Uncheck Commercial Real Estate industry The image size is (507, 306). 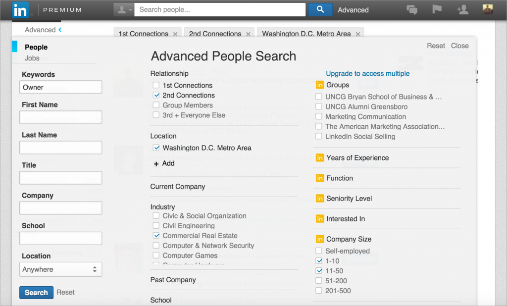pyautogui.click(x=156, y=236)
